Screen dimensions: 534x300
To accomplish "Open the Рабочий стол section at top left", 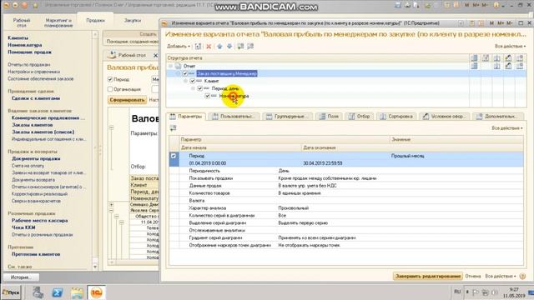I will click(22, 22).
